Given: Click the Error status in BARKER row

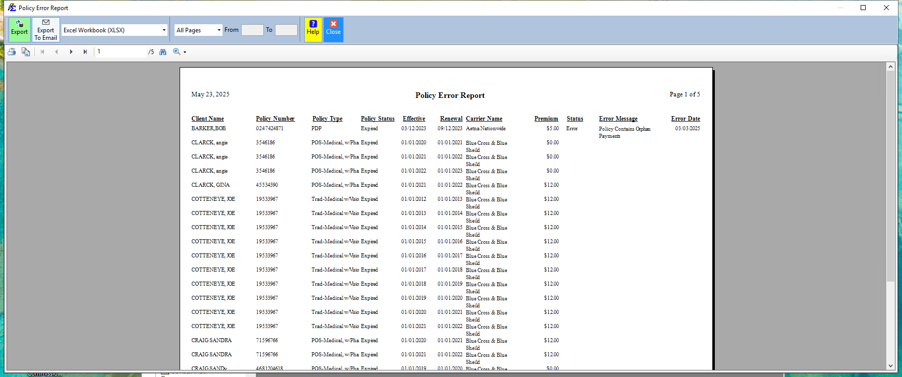Looking at the screenshot, I should point(572,129).
